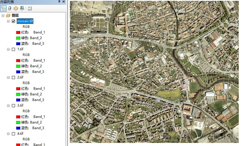
Task: Select the mosaic.tif layer name
Action: (x=25, y=21)
